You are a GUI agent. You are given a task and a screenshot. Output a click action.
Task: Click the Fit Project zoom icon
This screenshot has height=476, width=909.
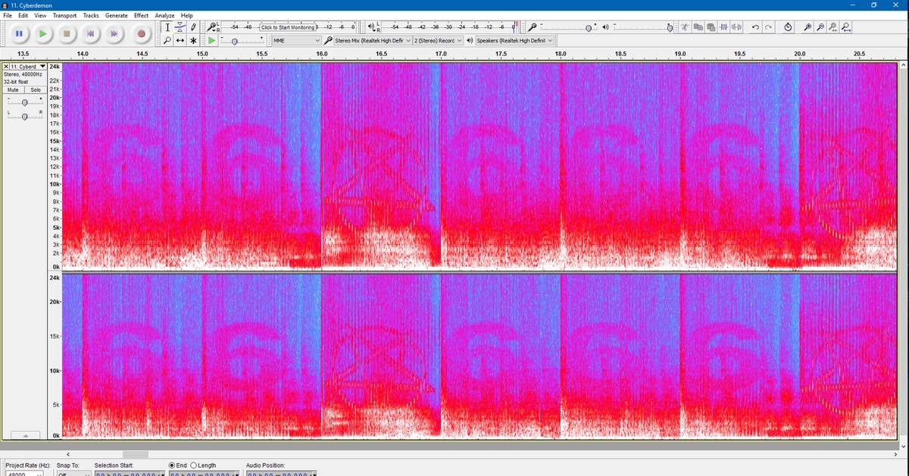[x=845, y=27]
